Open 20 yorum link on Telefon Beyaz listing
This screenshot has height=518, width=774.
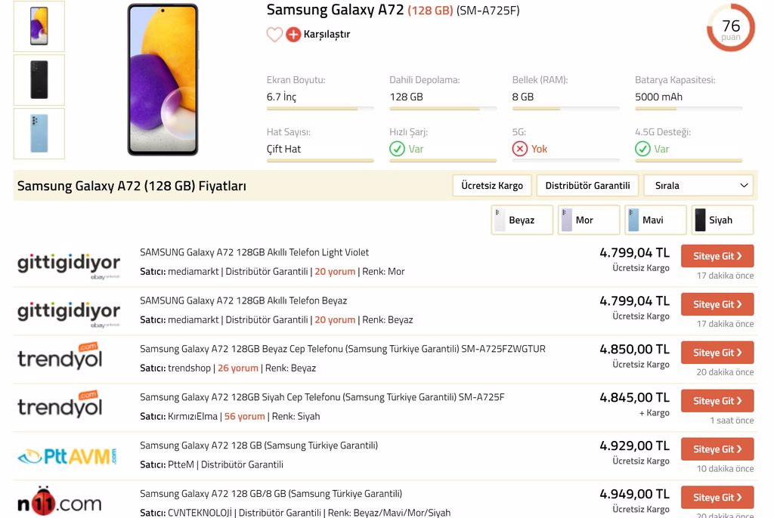[x=335, y=319]
